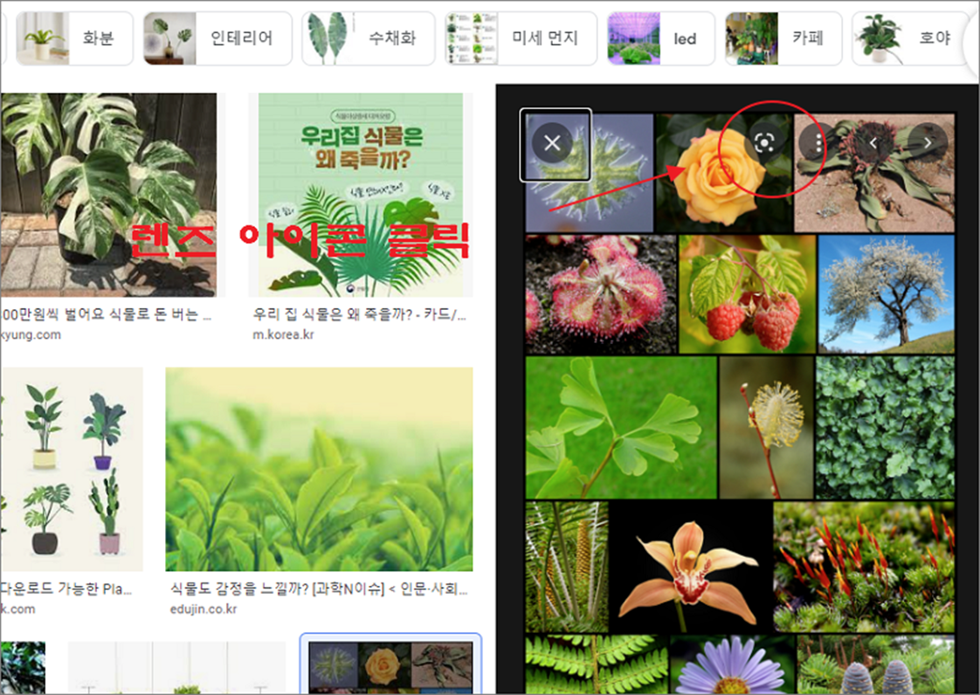980x695 pixels.
Task: Go to the next image with the right arrow
Action: pos(928,143)
